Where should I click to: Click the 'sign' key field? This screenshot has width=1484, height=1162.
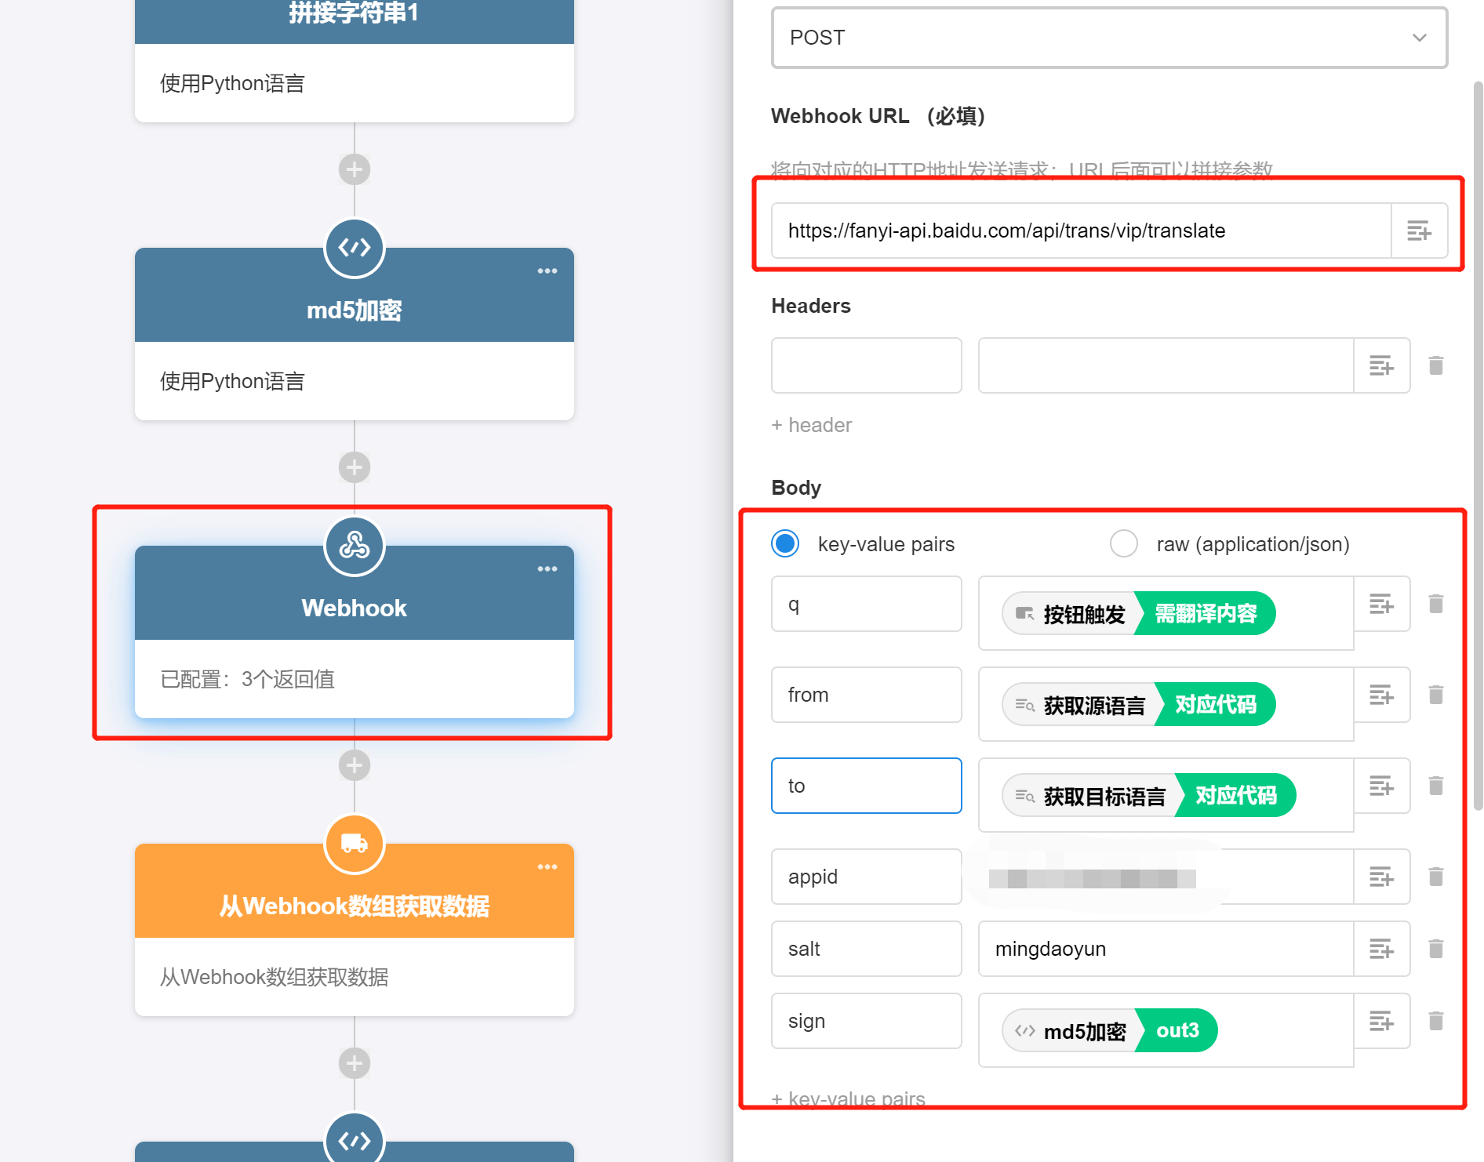click(866, 1021)
